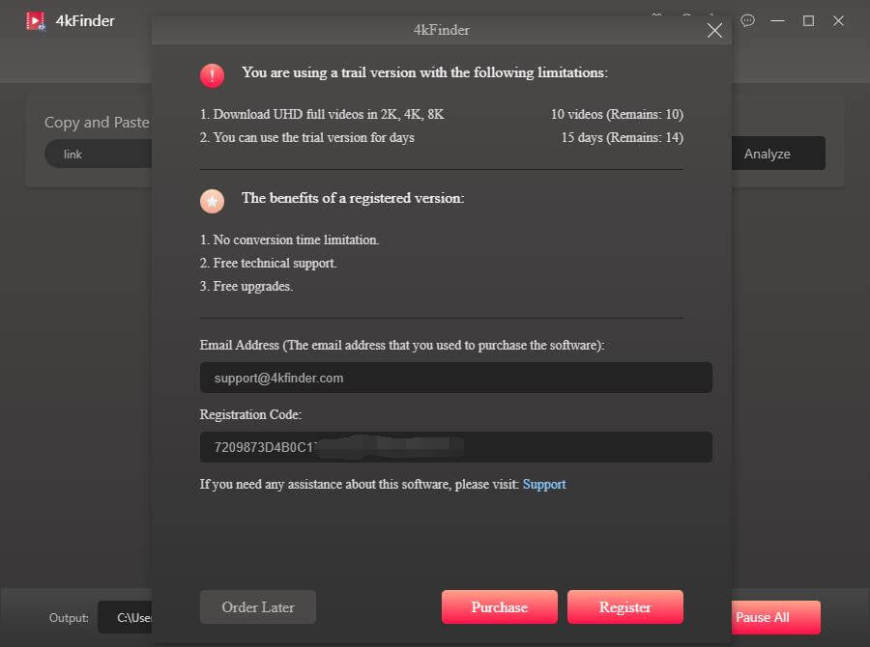
Task: Close the 4kFinder registration dialog
Action: click(714, 31)
